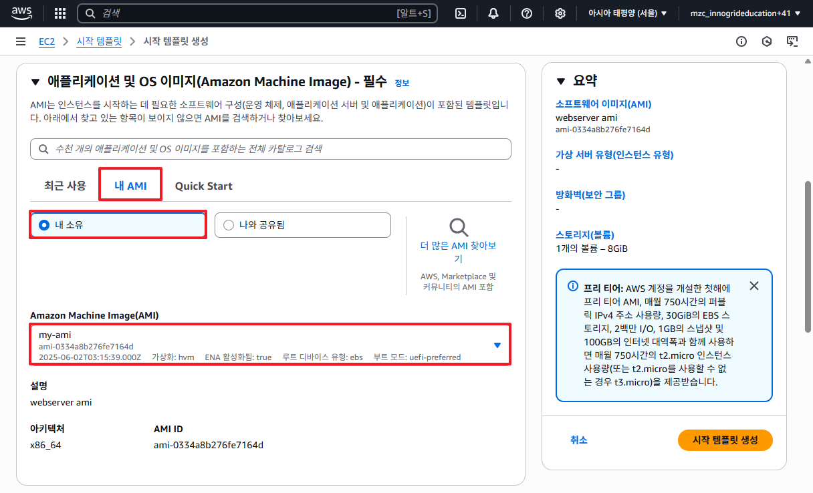Click the 프리 티어 info circle icon
Image resolution: width=813 pixels, height=493 pixels.
(573, 286)
